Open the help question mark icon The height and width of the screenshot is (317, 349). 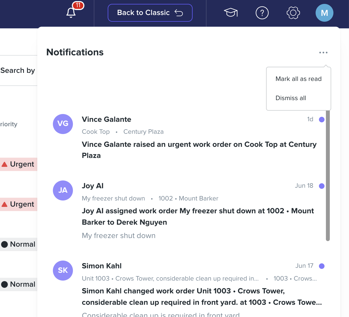point(262,13)
